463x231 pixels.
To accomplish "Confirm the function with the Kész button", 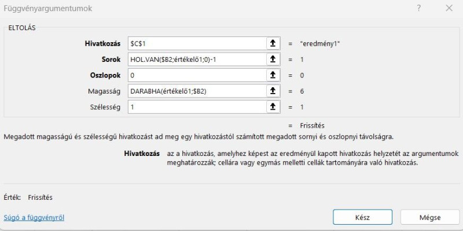I will click(363, 218).
